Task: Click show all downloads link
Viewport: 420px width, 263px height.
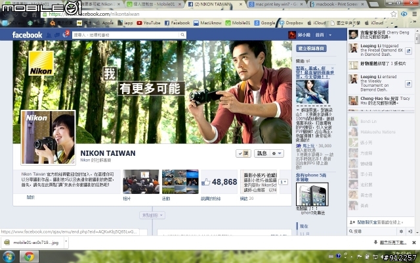Action: click(x=393, y=243)
